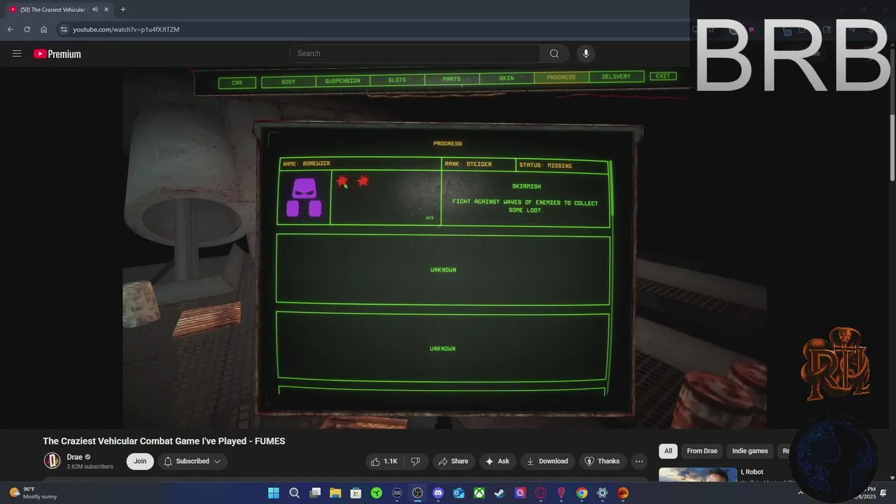Click the Join channel button
896x504 pixels.
click(140, 461)
